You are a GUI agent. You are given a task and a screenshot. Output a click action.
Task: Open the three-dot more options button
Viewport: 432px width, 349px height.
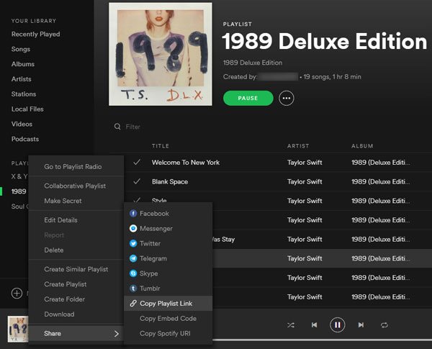tap(287, 99)
